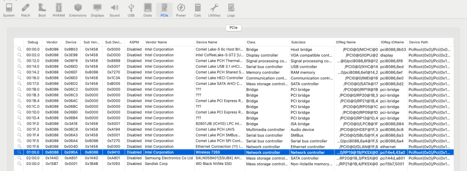The height and width of the screenshot is (171, 467).
Task: Select the Comet Lake PCH SMBus device name
Action: coord(219,135)
